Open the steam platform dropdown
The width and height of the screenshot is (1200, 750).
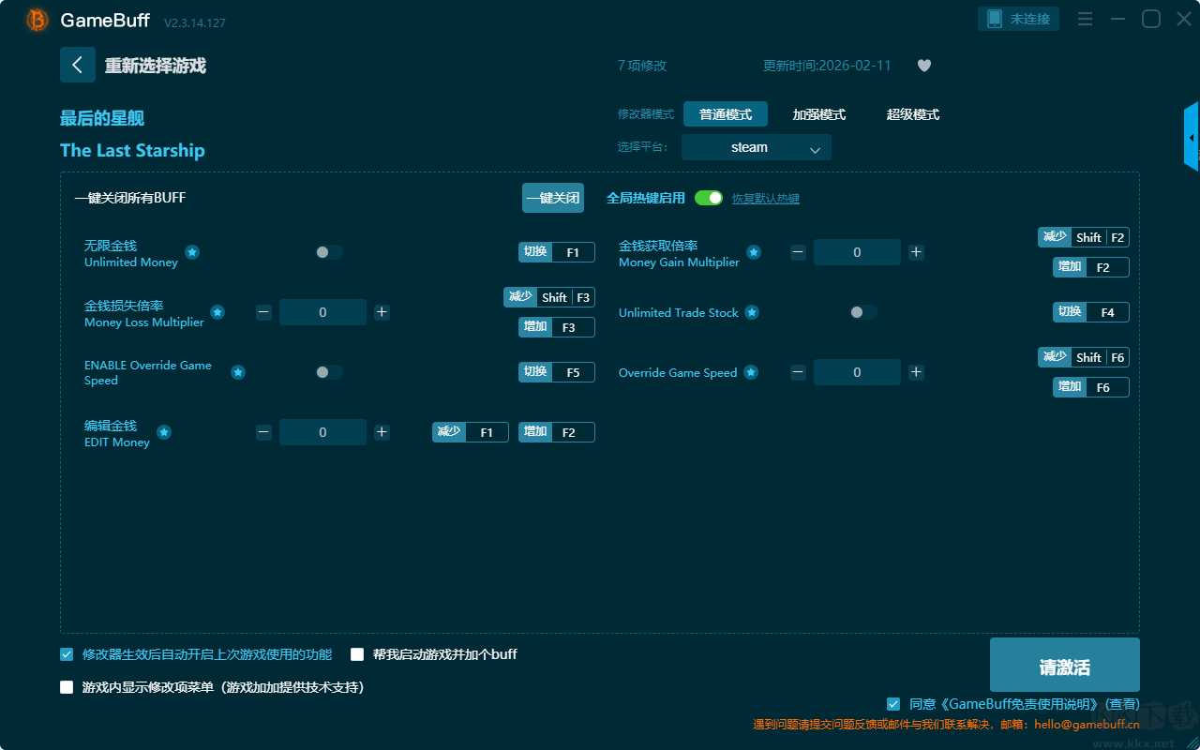point(757,147)
